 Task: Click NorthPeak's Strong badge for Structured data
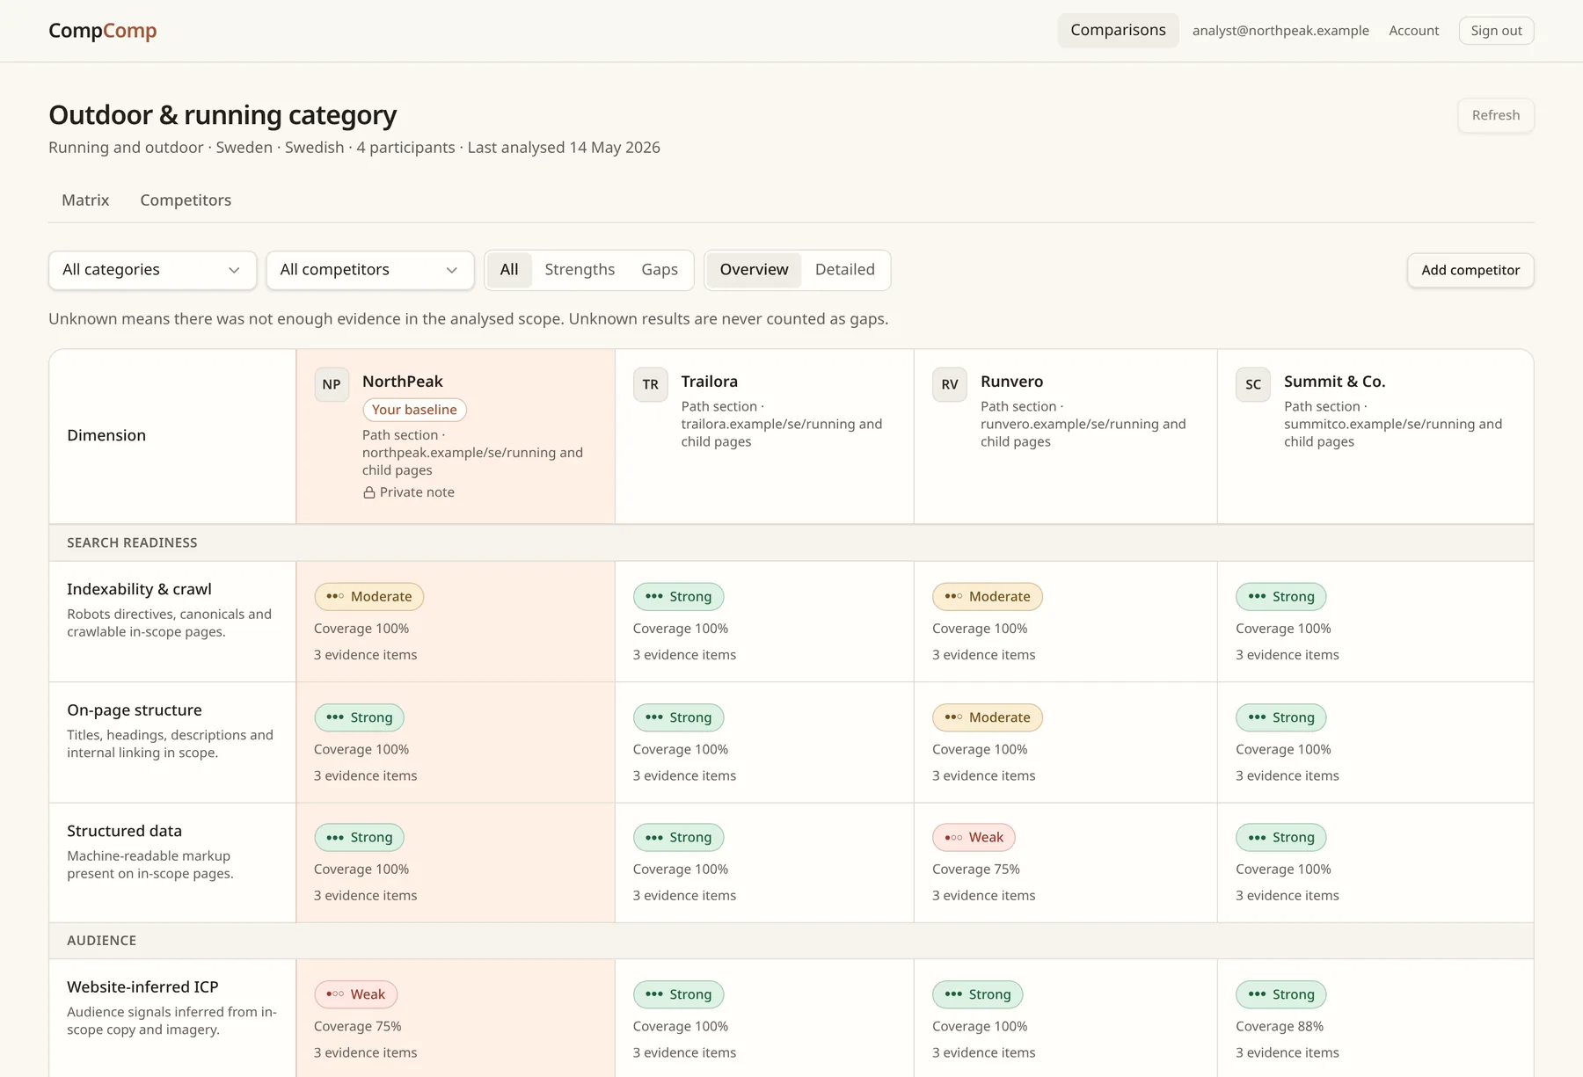click(x=360, y=838)
